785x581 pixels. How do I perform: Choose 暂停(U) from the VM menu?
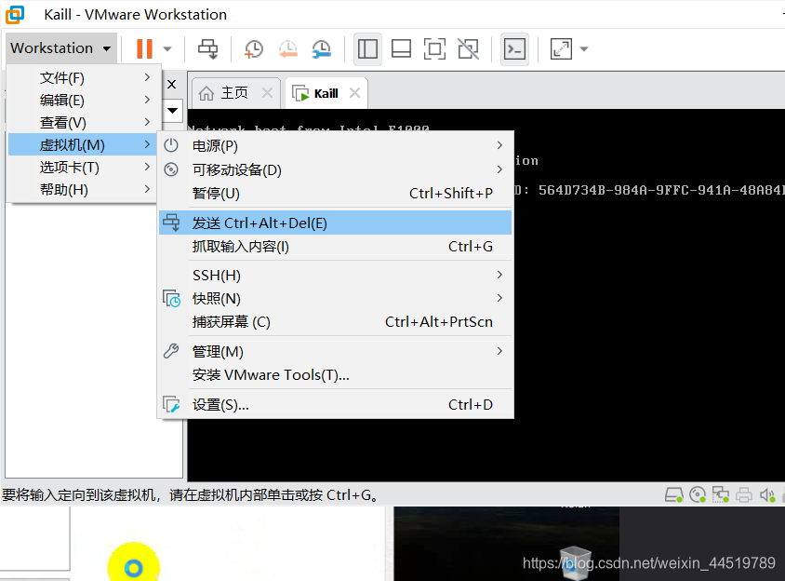point(336,193)
